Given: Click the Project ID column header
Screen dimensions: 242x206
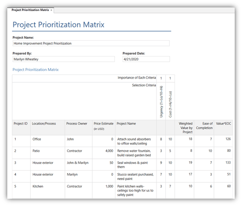Looking at the screenshot, I should click(21, 124).
